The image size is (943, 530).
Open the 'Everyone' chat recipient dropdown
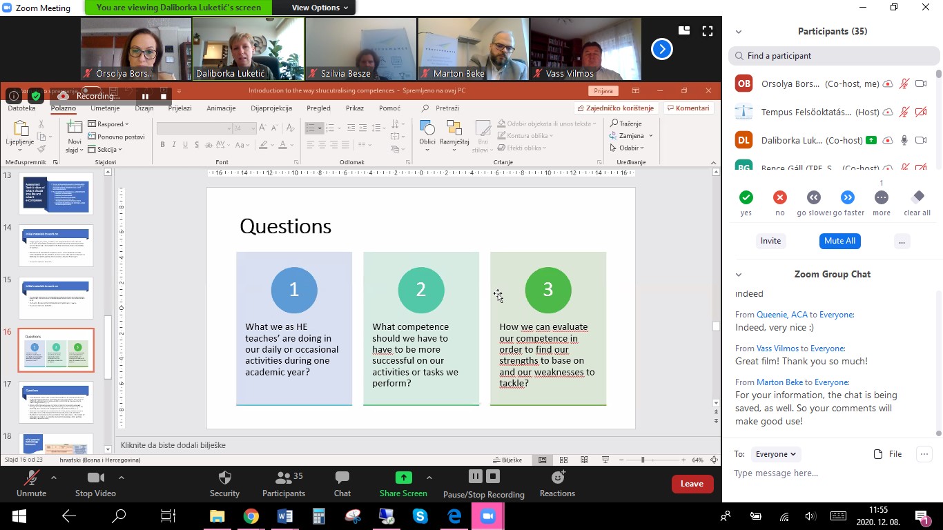click(775, 454)
